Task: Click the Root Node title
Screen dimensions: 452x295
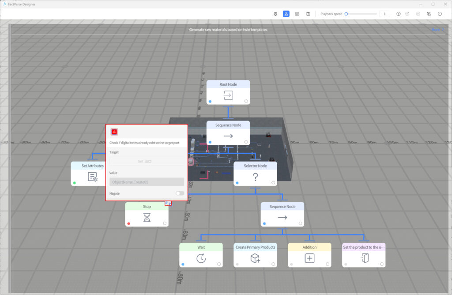Action: click(228, 84)
